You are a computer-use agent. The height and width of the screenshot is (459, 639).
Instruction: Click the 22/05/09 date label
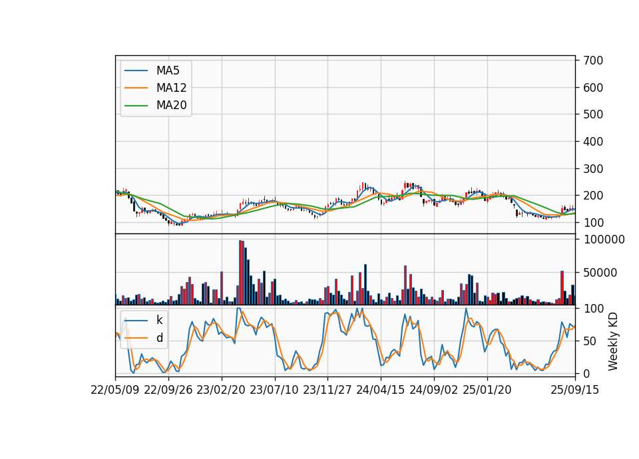[x=115, y=390]
